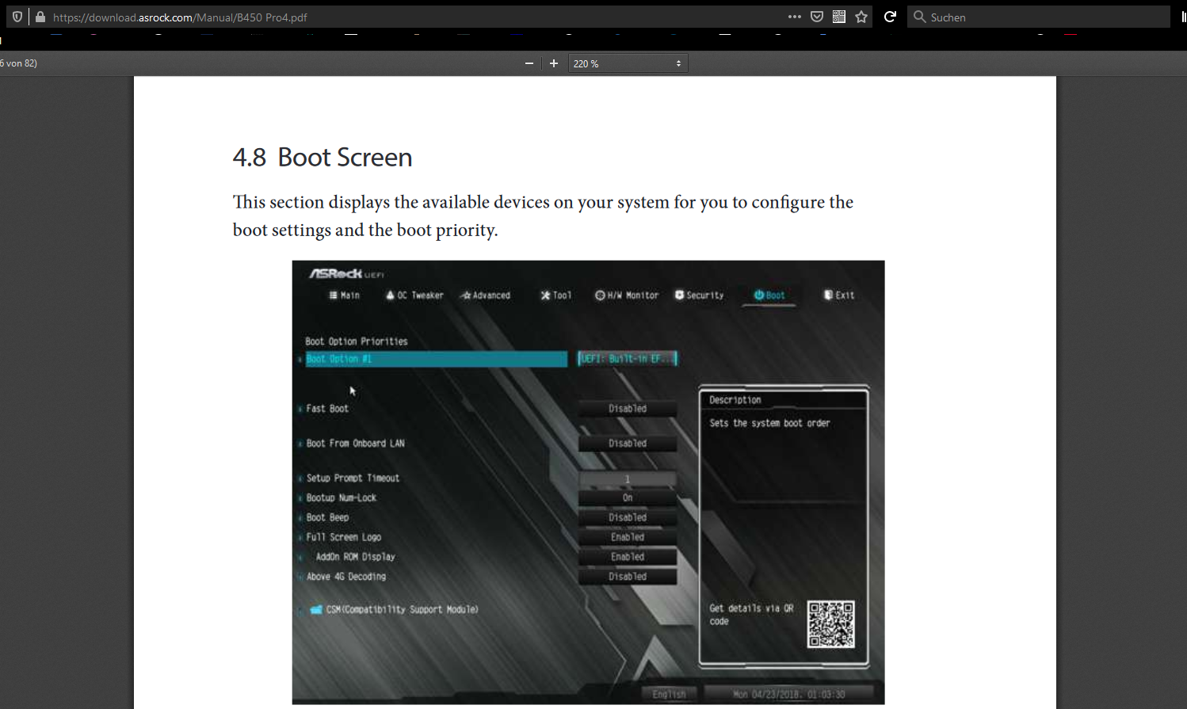Image resolution: width=1187 pixels, height=709 pixels.
Task: Click the "Sets the system boot order" text
Action: tap(769, 424)
